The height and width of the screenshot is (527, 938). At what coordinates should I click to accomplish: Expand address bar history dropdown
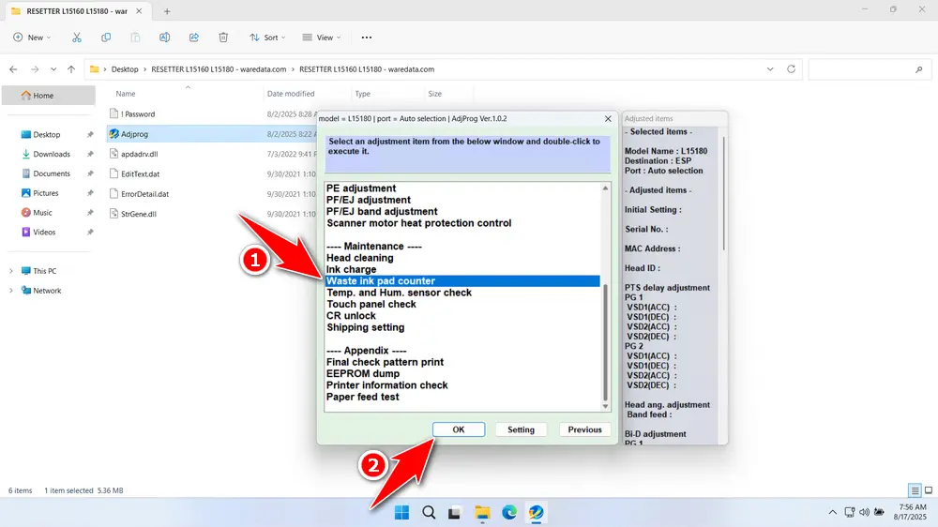click(770, 69)
